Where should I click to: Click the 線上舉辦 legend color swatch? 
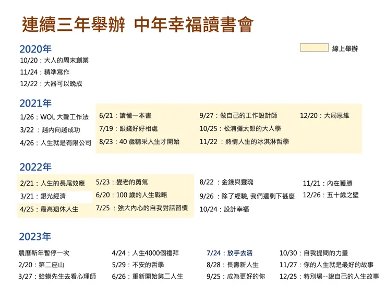pyautogui.click(x=314, y=47)
